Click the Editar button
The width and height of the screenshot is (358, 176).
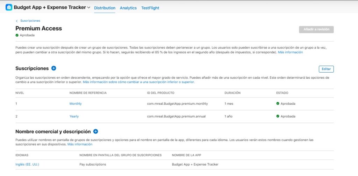pyautogui.click(x=326, y=69)
